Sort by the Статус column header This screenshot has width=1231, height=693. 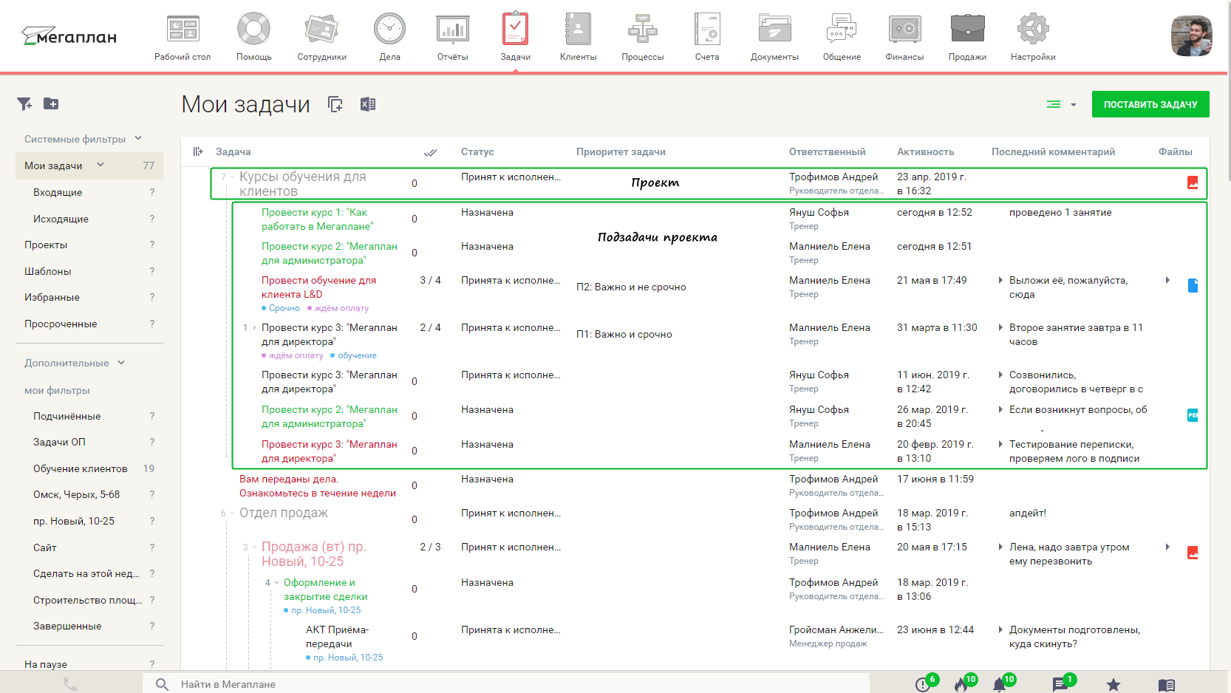477,151
